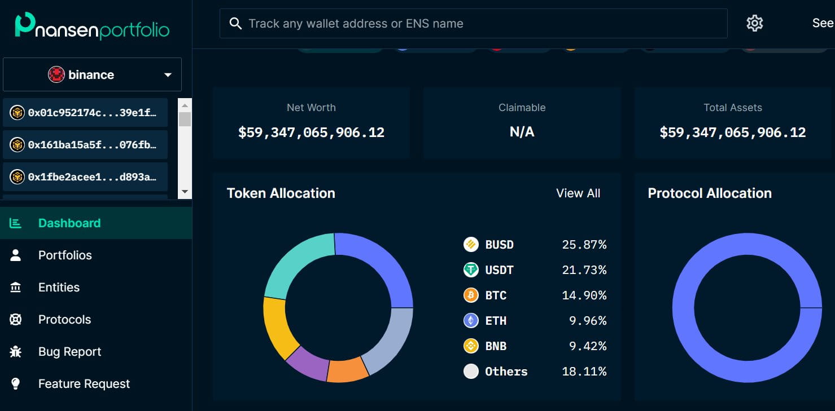Viewport: 835px width, 411px height.
Task: Click the BUSD token icon
Action: 470,244
